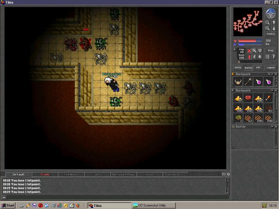279x209 pixels.
Task: Click the chat log scroll-down arrow
Action: pyautogui.click(x=227, y=192)
